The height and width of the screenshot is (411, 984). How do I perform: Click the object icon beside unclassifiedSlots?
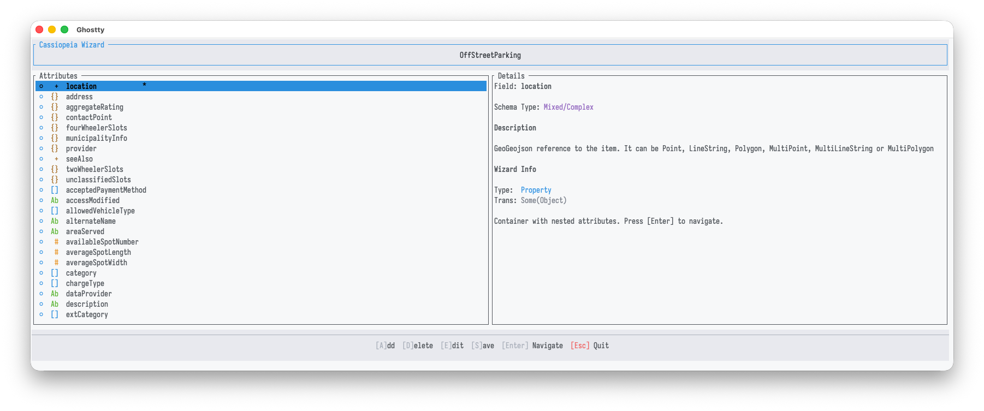pos(55,180)
